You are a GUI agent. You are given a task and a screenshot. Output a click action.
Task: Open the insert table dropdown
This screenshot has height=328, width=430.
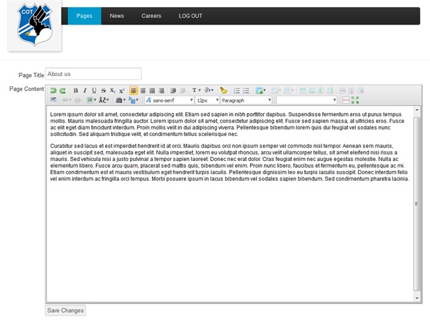(261, 90)
